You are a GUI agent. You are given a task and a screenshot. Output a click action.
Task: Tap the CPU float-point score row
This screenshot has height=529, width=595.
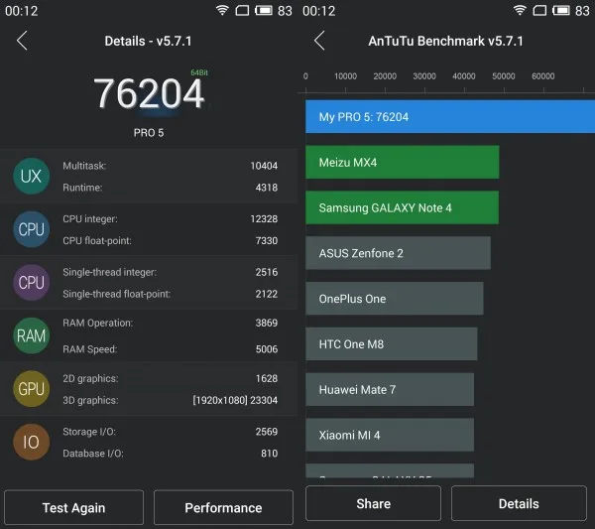pyautogui.click(x=170, y=240)
